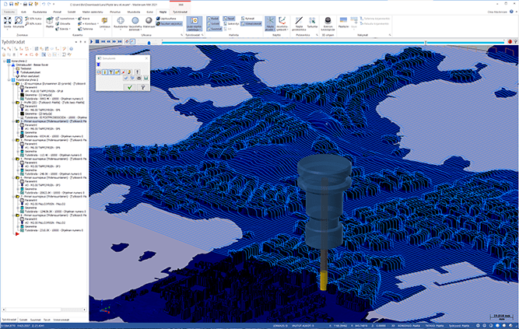The height and width of the screenshot is (329, 519).
Task: Collapse operation 1 node in the toolpath tree
Action: coord(13,84)
